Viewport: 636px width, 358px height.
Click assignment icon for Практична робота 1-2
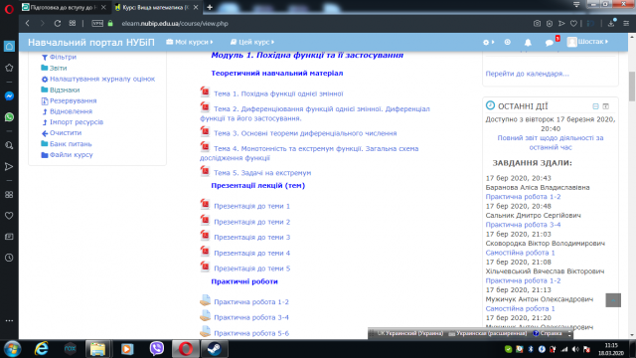point(206,300)
